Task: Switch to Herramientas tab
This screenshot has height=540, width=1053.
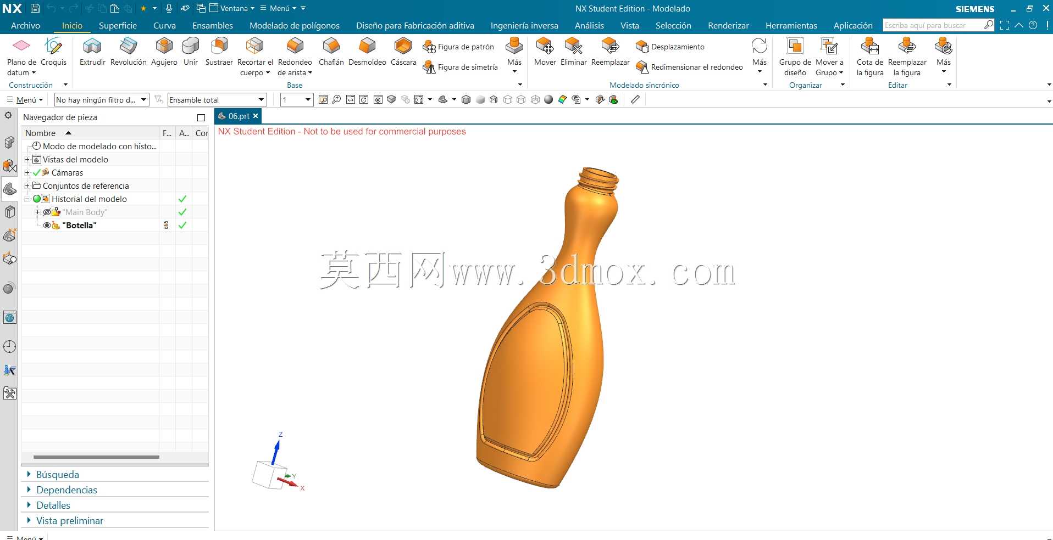Action: pyautogui.click(x=791, y=25)
